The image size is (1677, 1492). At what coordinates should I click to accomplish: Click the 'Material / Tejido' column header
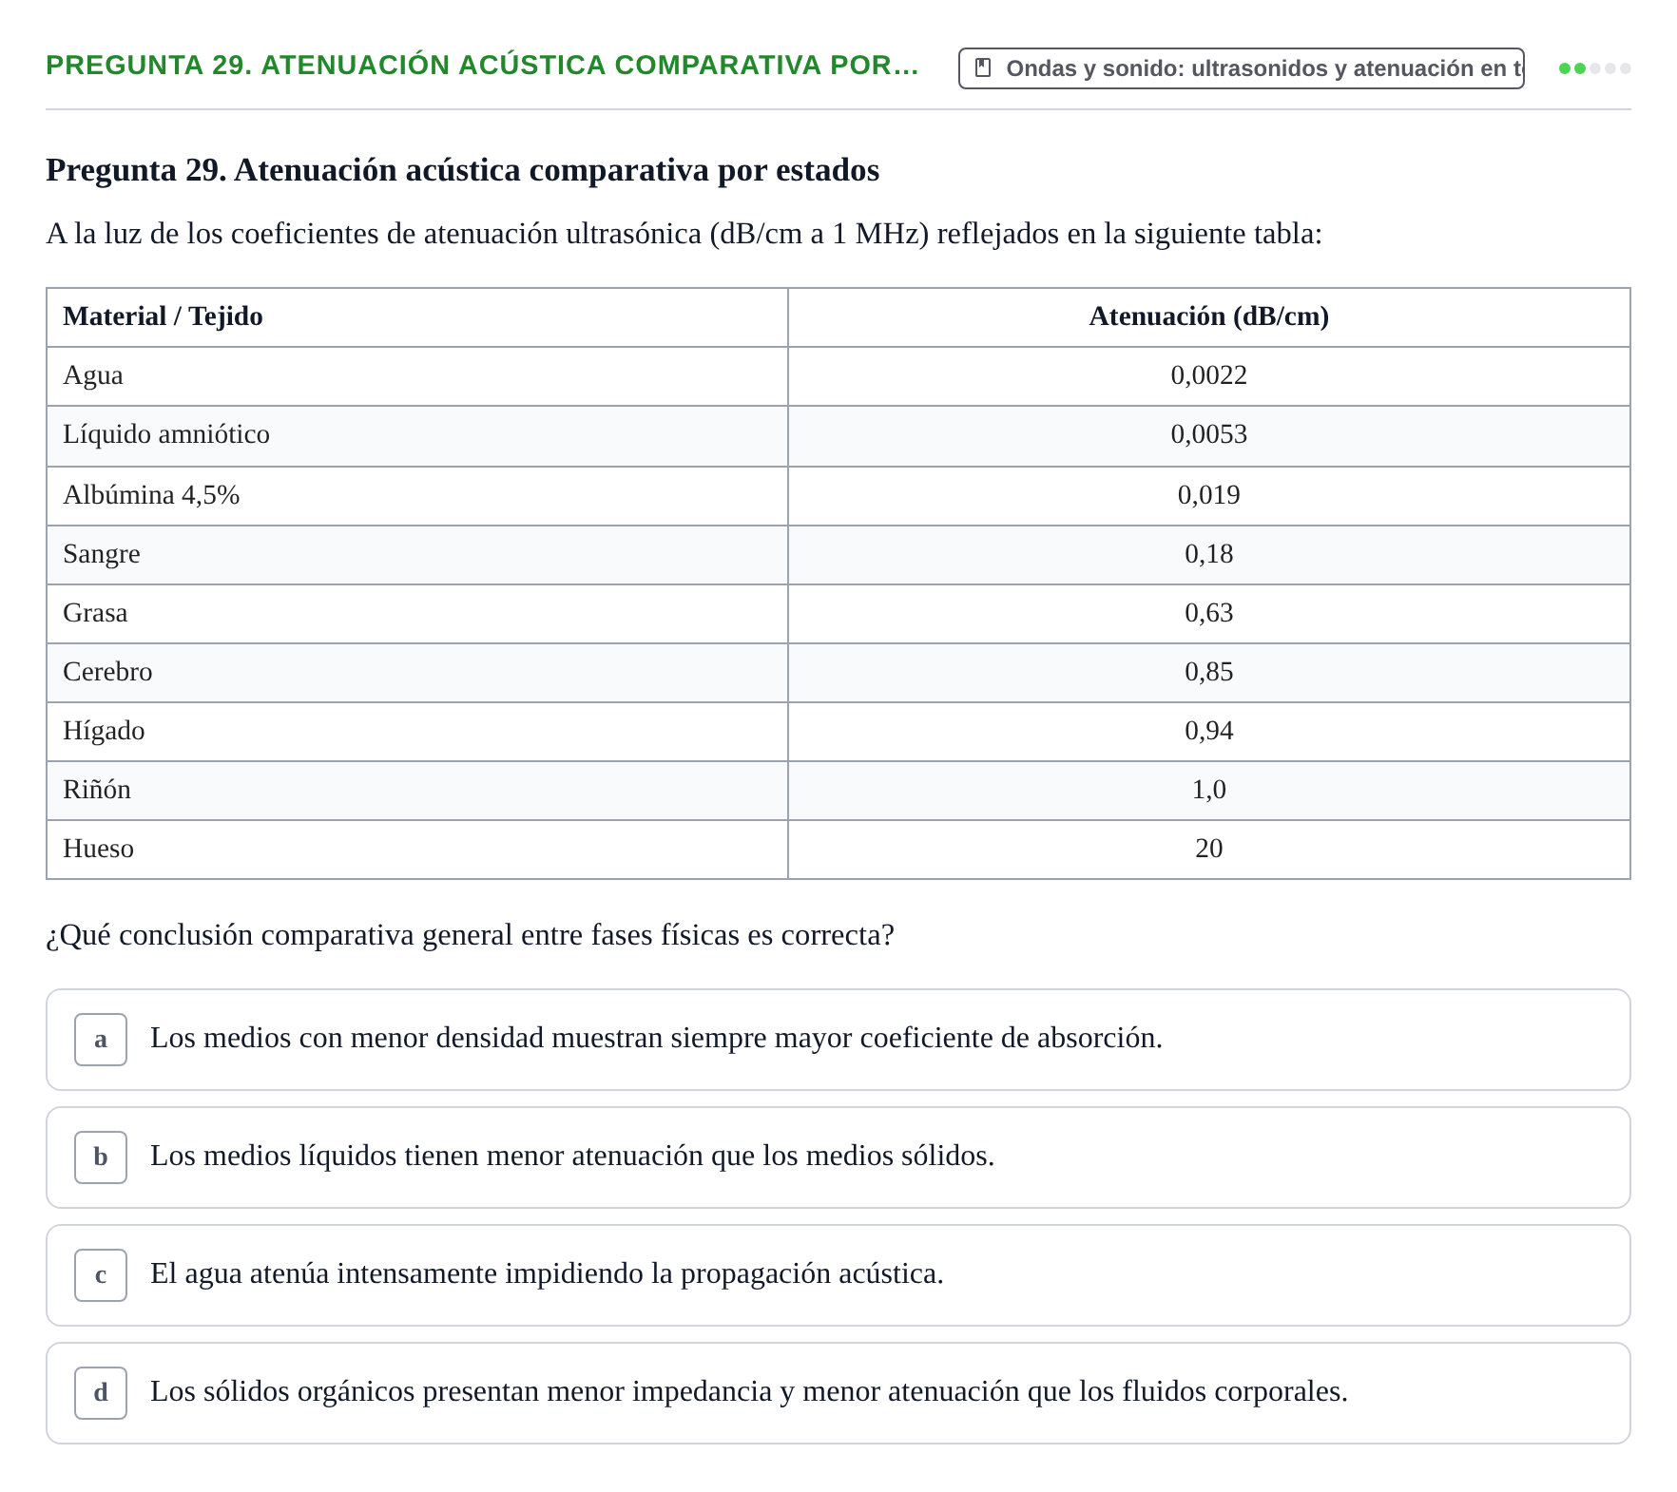(x=417, y=317)
